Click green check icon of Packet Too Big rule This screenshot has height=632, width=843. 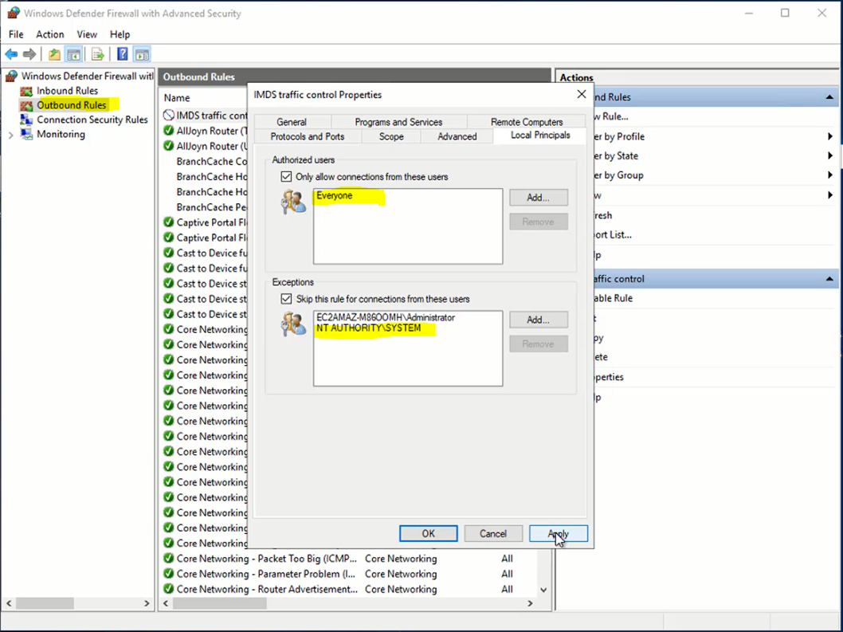tap(169, 559)
